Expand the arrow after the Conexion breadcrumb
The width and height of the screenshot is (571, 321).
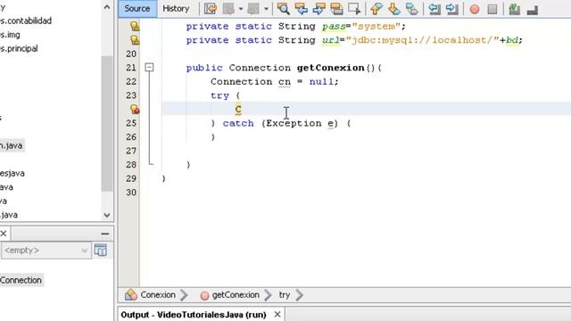[185, 295]
